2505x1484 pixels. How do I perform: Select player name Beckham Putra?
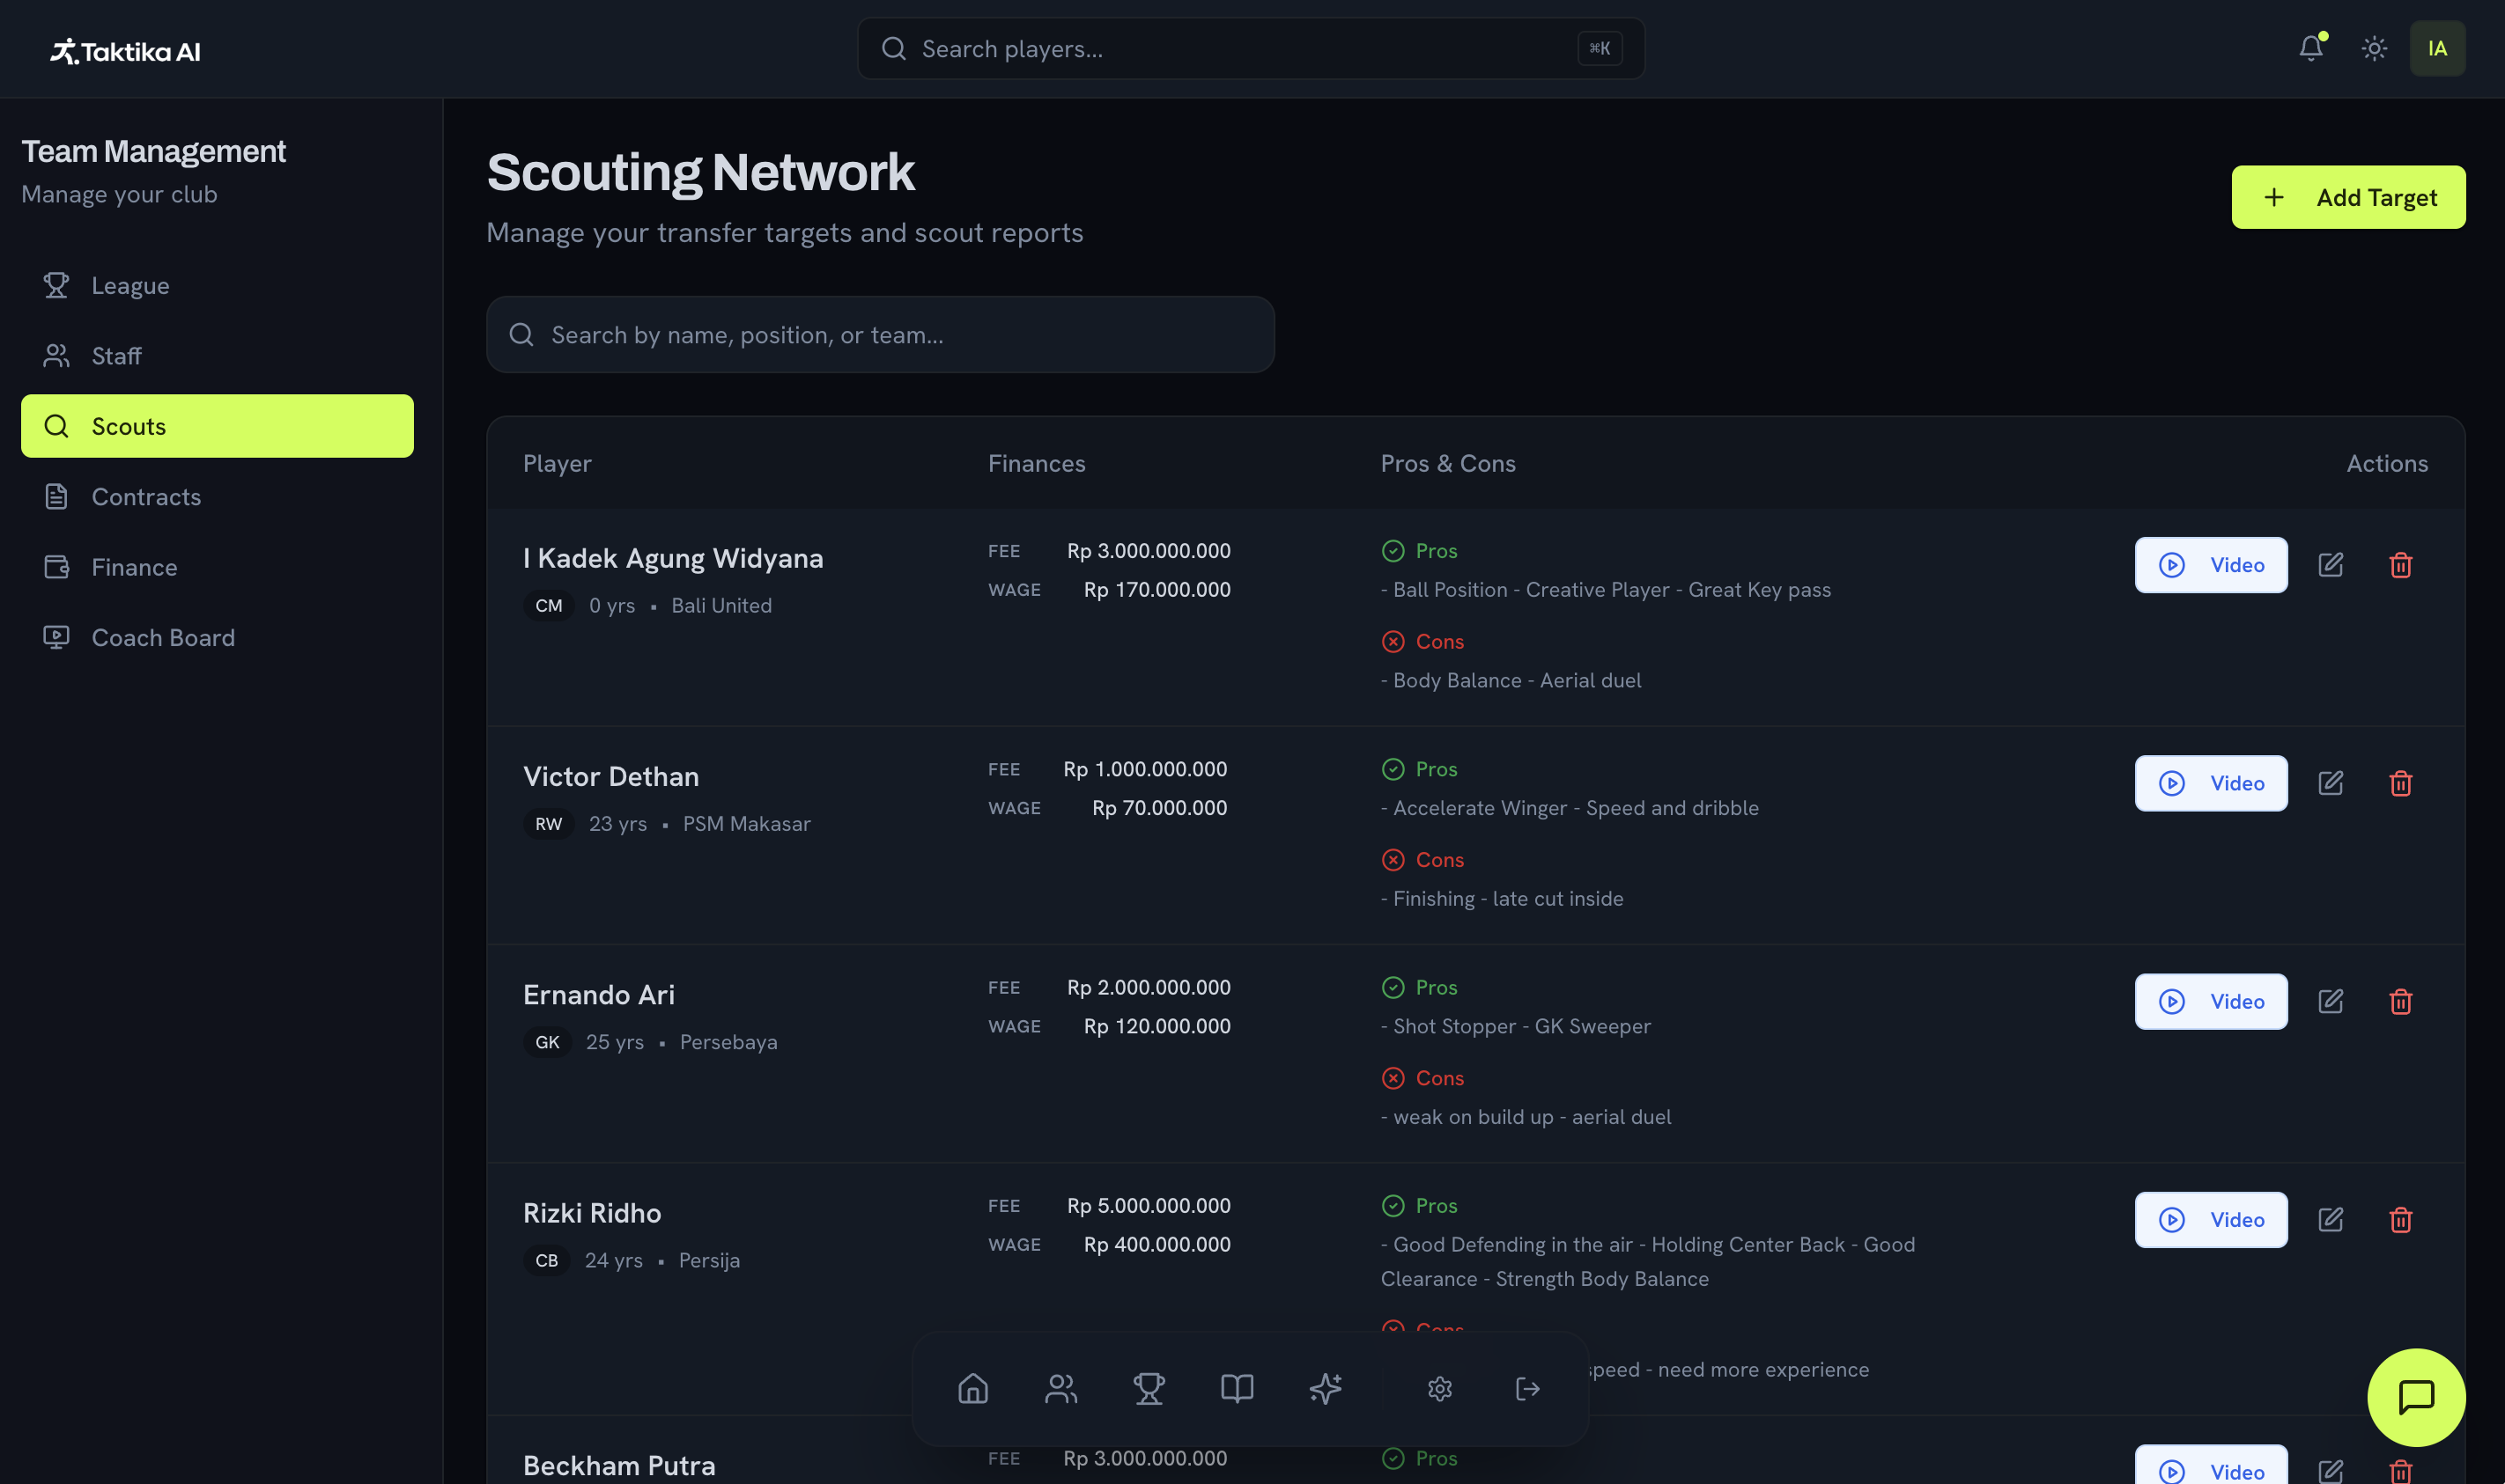pyautogui.click(x=619, y=1466)
